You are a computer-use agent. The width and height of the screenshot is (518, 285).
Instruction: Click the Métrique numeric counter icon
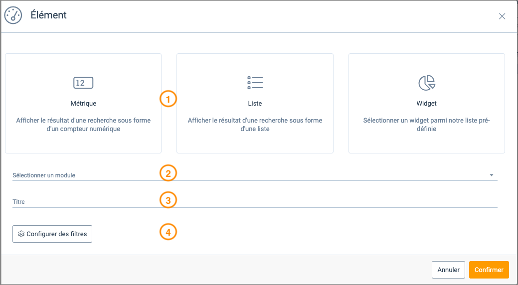pos(83,83)
